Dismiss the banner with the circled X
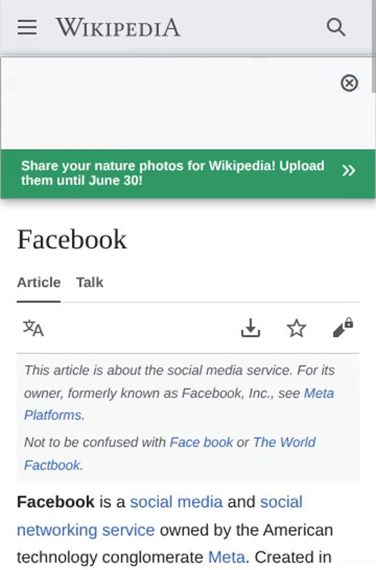The height and width of the screenshot is (570, 376). [349, 83]
